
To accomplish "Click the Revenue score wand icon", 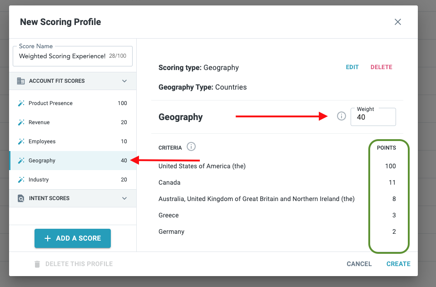I will coord(21,122).
